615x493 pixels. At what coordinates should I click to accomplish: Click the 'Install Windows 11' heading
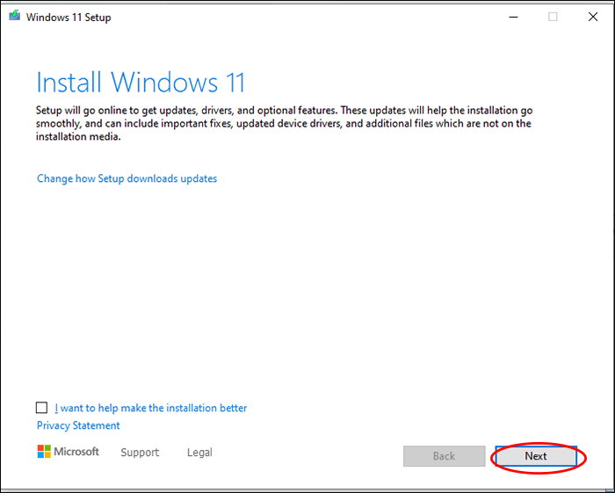point(141,83)
